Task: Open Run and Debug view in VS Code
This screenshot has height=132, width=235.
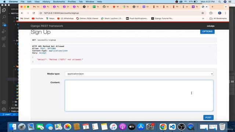Action: [4, 31]
